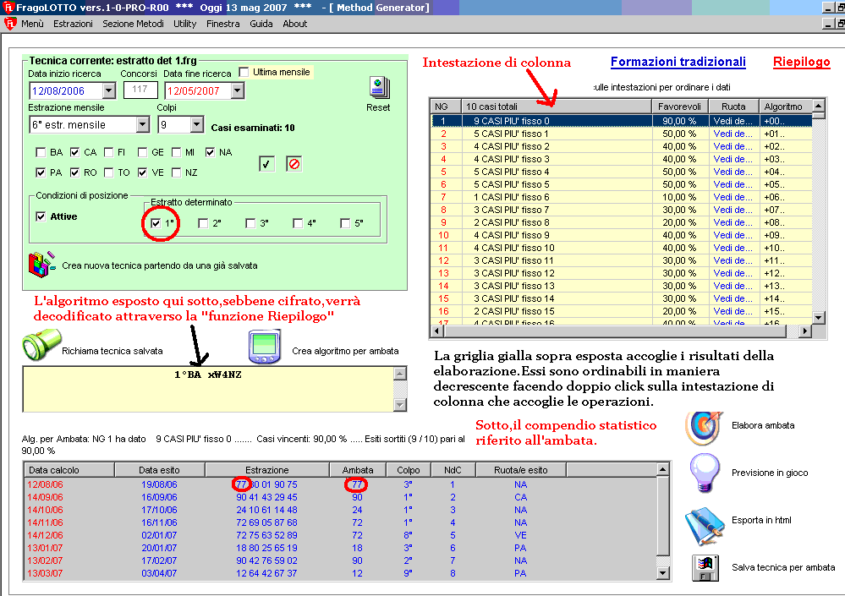
Task: Click the Salva tecnica per ambata icon
Action: point(705,567)
